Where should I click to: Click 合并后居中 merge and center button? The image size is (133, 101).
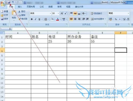(97, 19)
